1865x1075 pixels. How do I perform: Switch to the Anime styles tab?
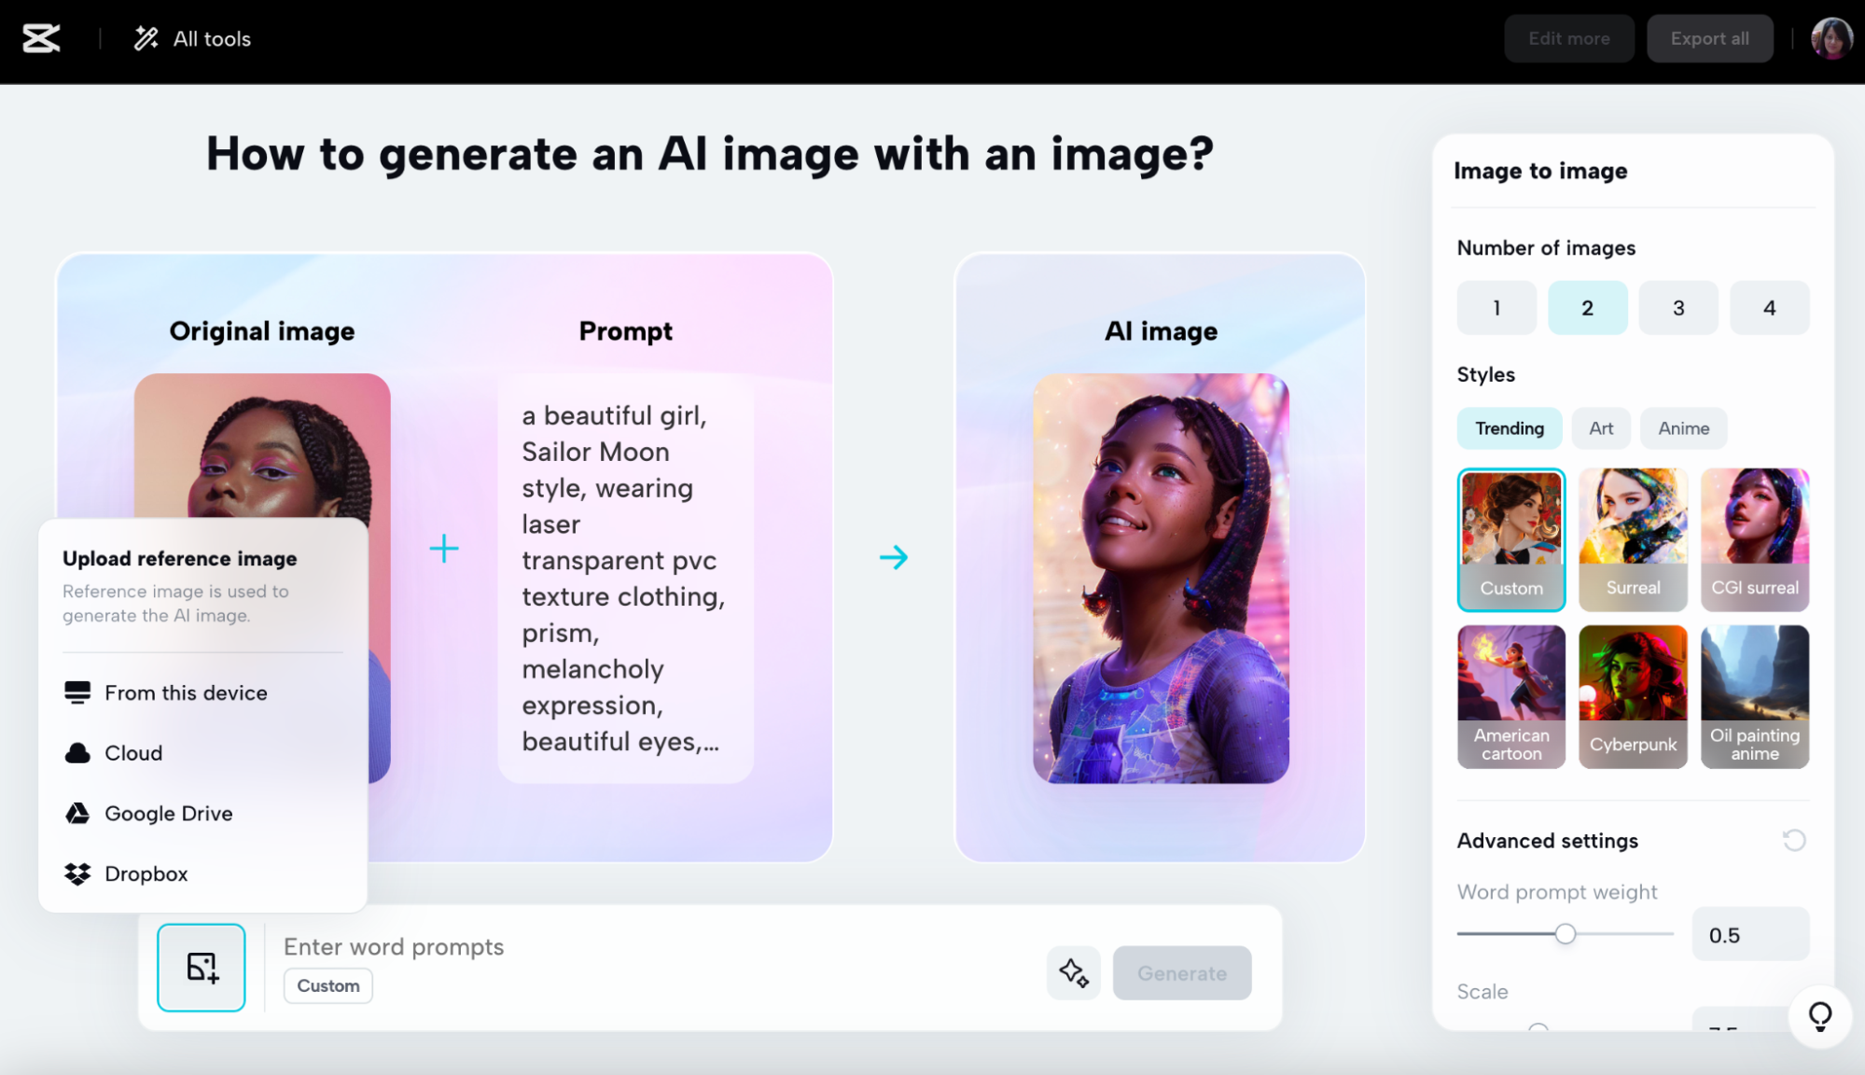(1683, 428)
